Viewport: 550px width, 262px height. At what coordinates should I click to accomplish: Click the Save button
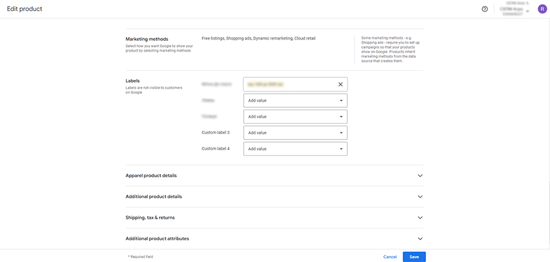[414, 257]
